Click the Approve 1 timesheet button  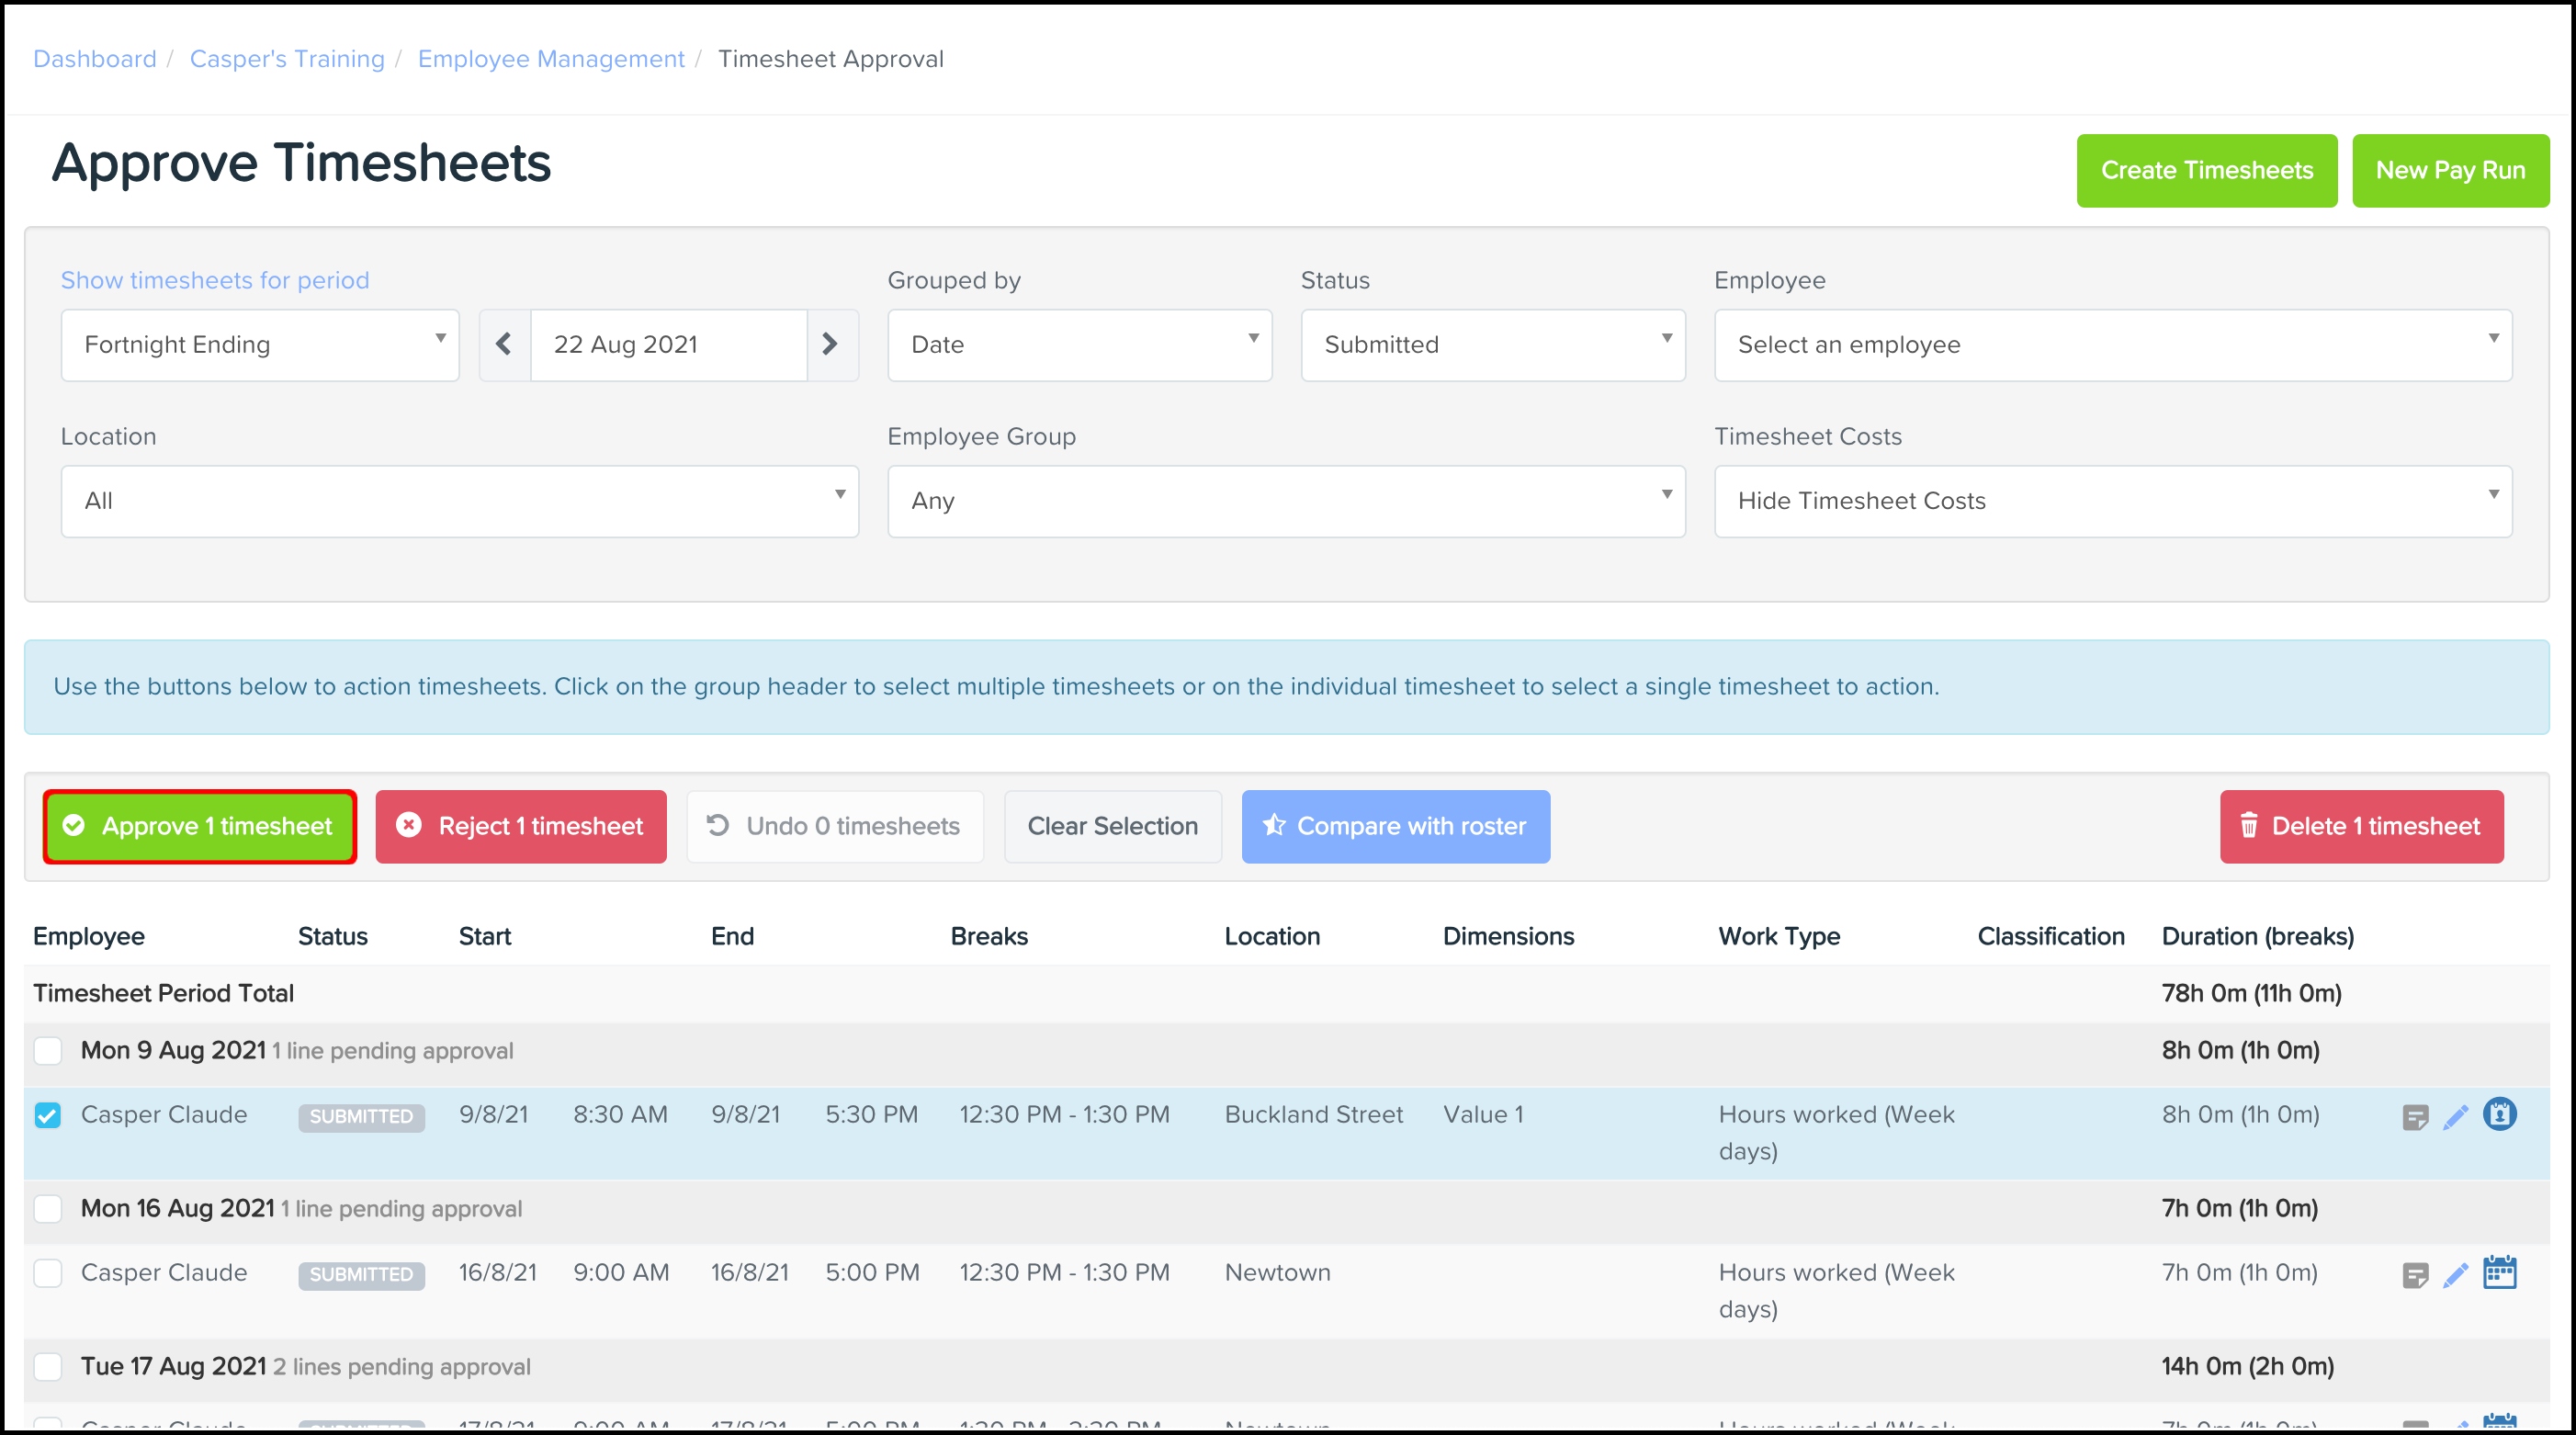200,826
